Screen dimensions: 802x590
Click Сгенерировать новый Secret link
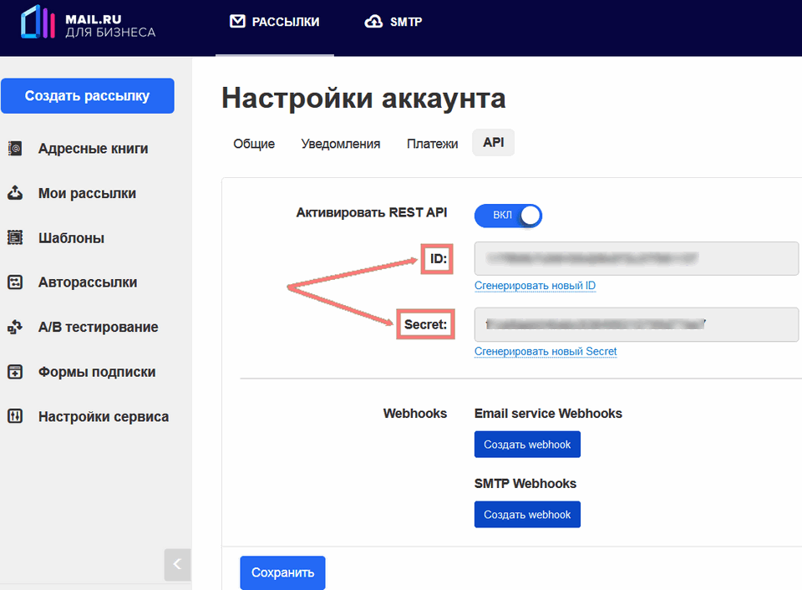pyautogui.click(x=546, y=352)
